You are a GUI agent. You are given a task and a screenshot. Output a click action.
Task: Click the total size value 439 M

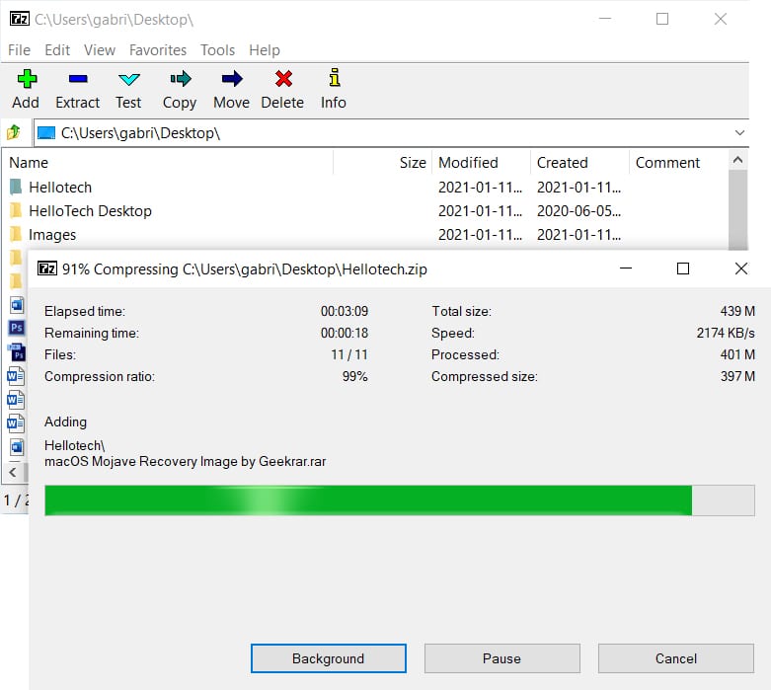(x=737, y=311)
